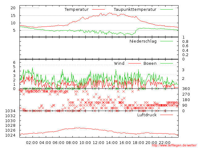Click the 6 wind speed axis value
This screenshot has width=198, height=148.
coord(14,62)
